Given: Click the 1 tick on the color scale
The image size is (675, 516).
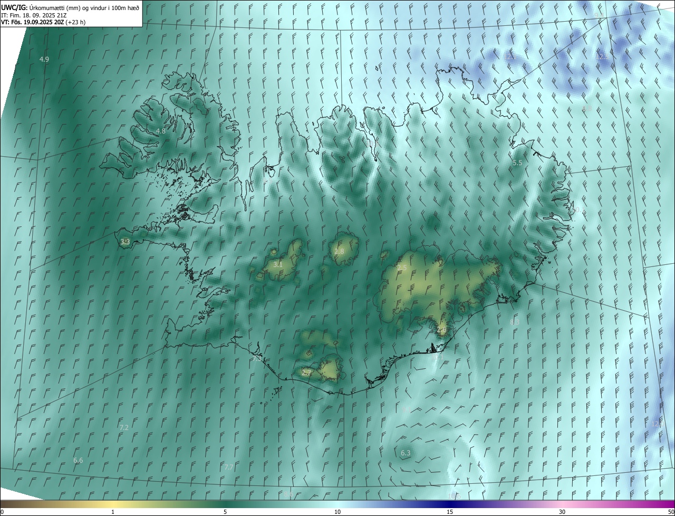Looking at the screenshot, I should pos(113,512).
